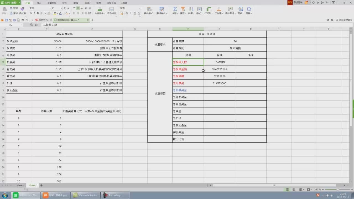354x199 pixels.
Task: Toggle normal view mode in status bar
Action: coord(287,190)
